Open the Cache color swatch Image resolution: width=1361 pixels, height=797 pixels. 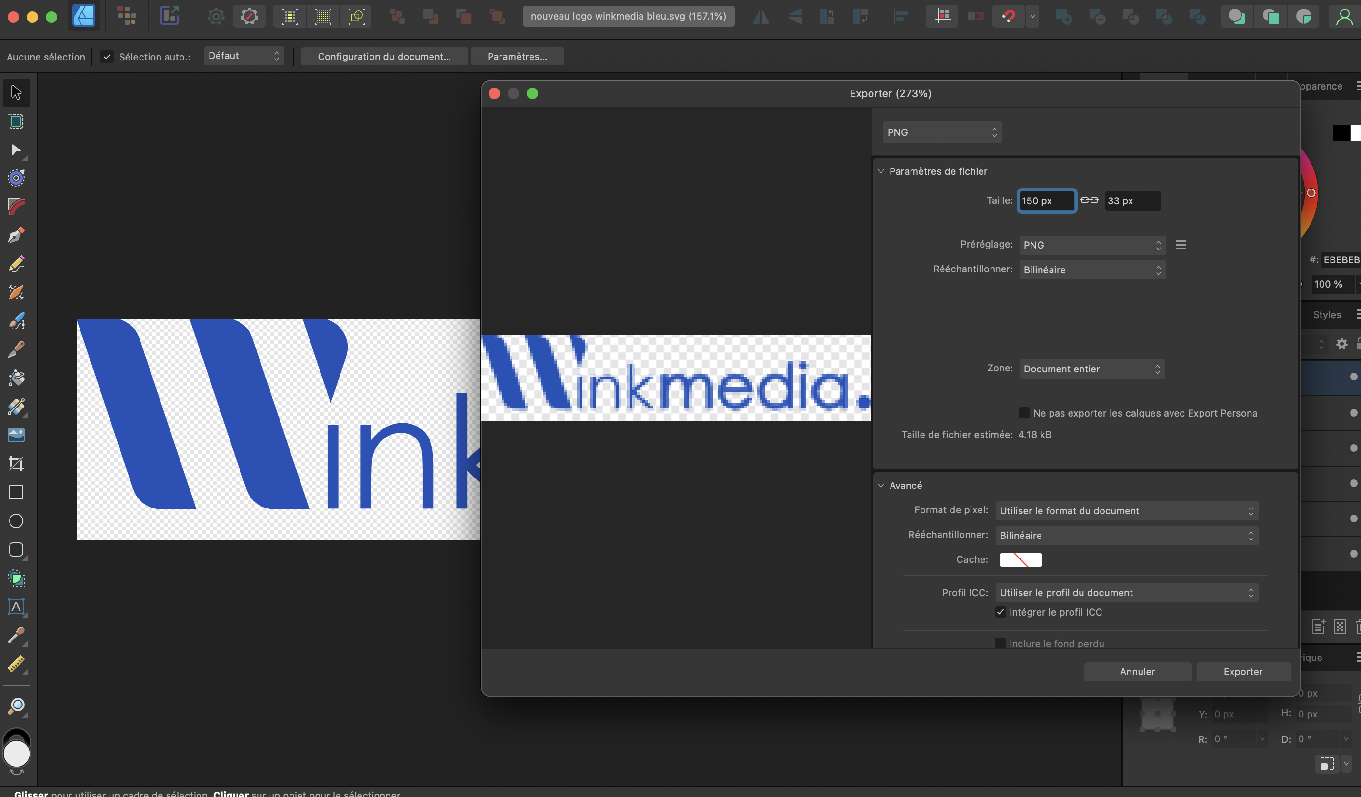1020,559
